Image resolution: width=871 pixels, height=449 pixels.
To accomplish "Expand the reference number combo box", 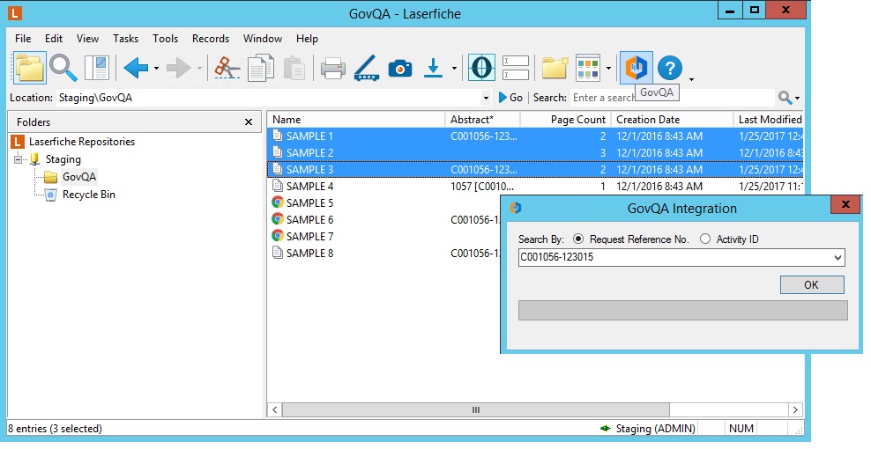I will click(837, 257).
